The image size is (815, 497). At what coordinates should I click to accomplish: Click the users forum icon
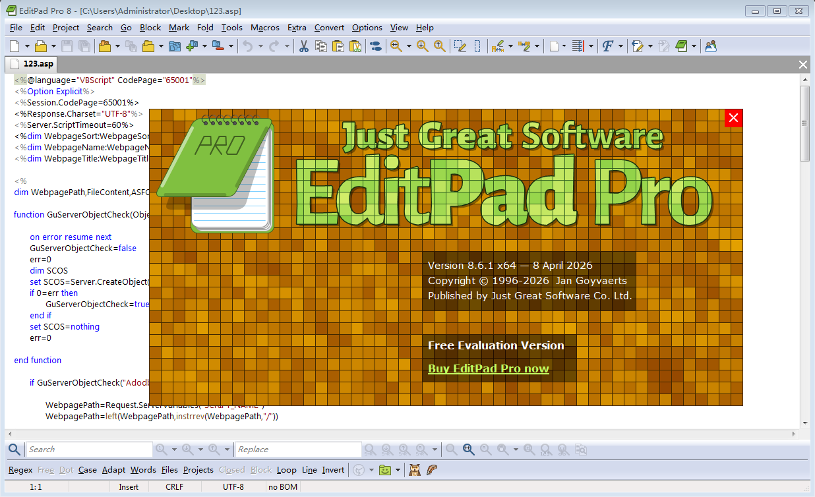click(711, 46)
